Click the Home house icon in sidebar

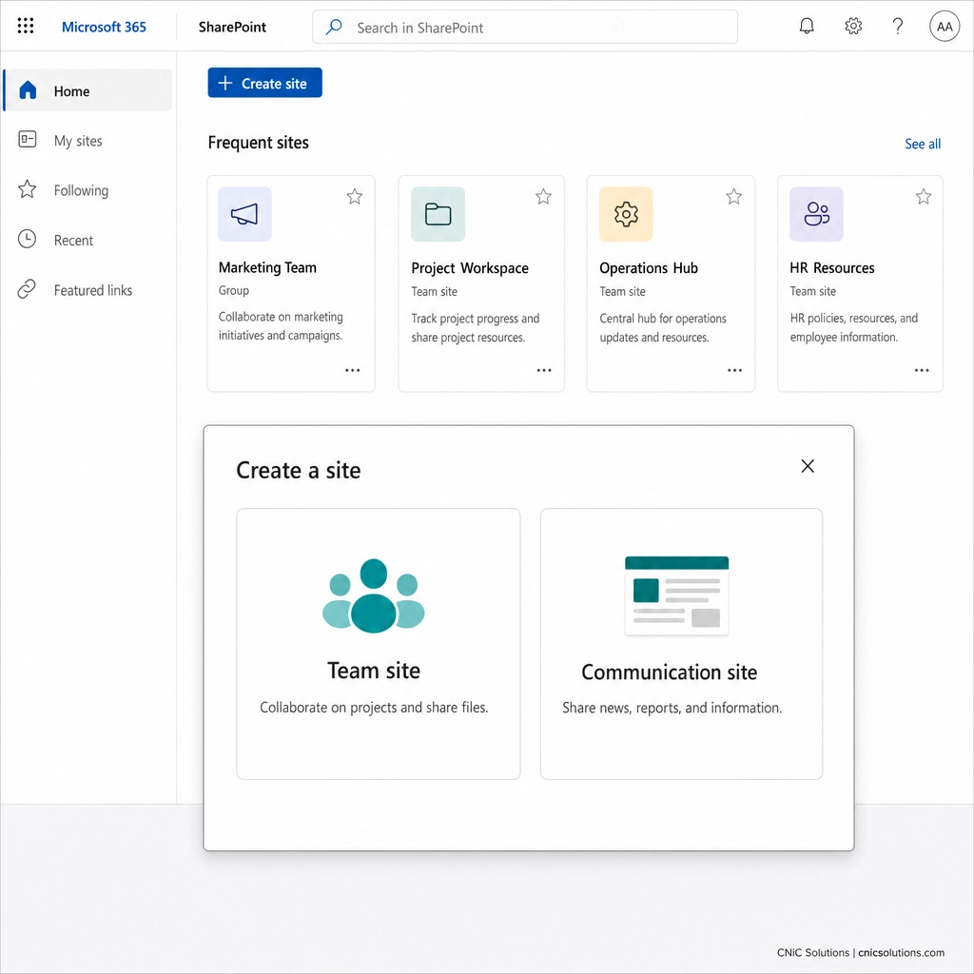pyautogui.click(x=28, y=90)
